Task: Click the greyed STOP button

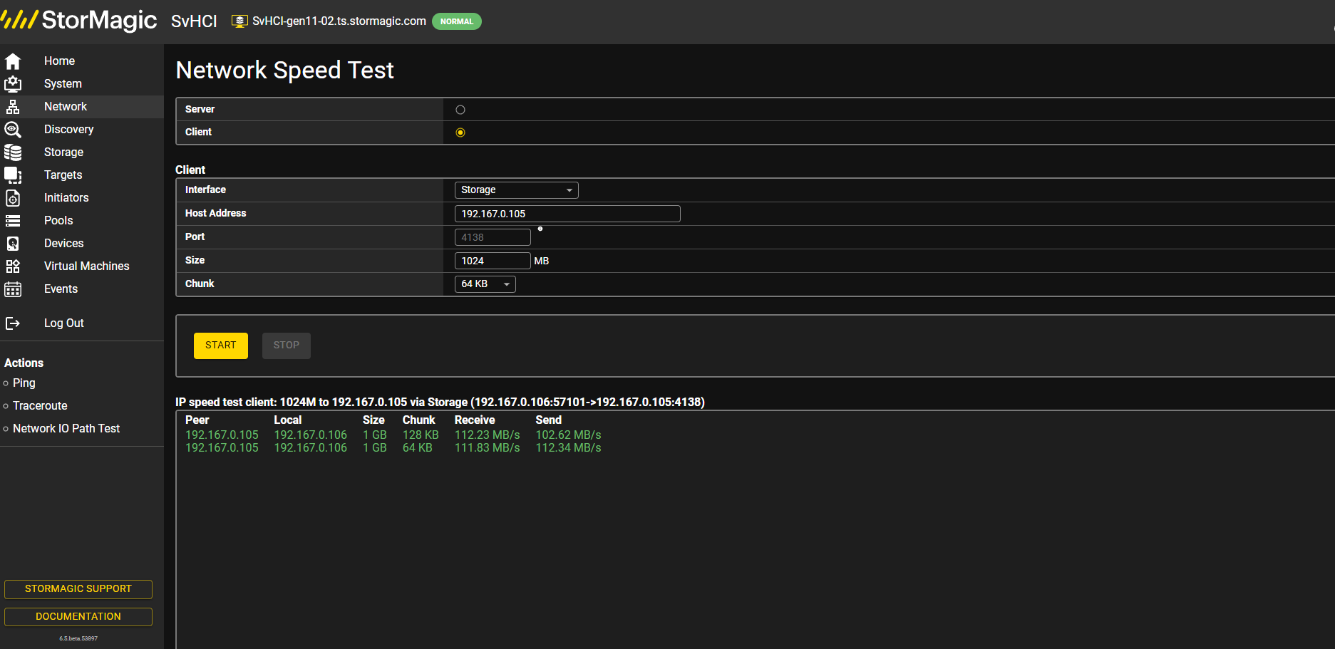Action: pyautogui.click(x=287, y=346)
